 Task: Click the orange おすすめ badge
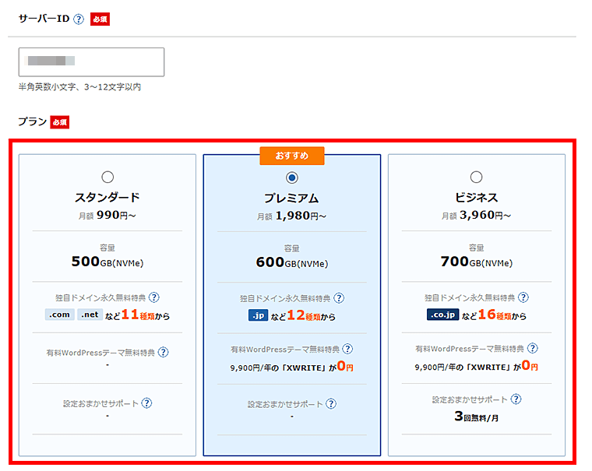click(292, 156)
